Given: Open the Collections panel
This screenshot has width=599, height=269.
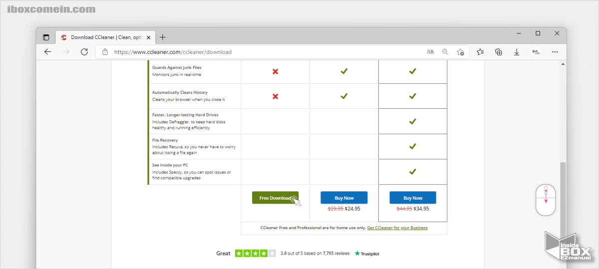Looking at the screenshot, I should click(x=498, y=52).
